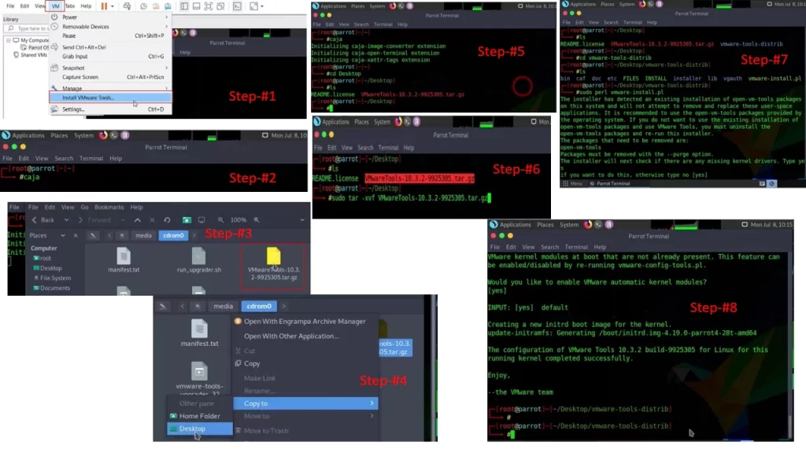Click VMware Unity mode toolbar icon
806x453 pixels.
(220, 6)
